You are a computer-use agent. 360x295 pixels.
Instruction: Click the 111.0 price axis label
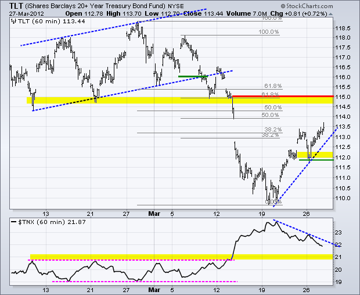[343, 178]
